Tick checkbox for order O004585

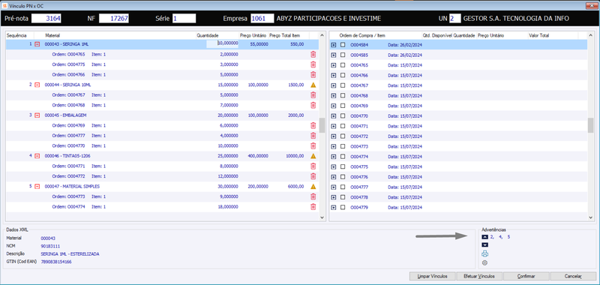[x=343, y=55]
